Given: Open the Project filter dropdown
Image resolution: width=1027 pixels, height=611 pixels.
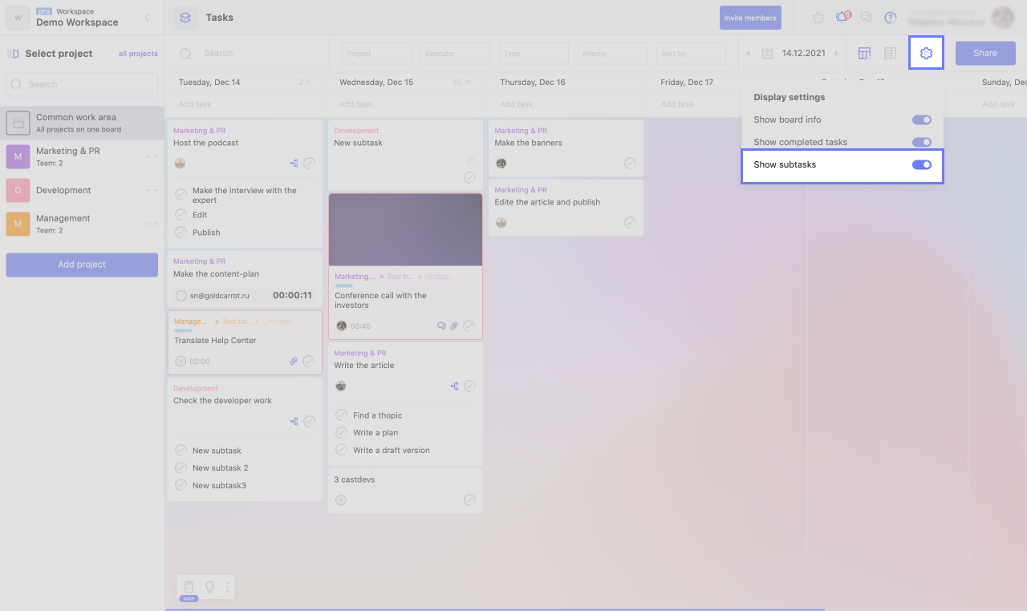Looking at the screenshot, I should pos(376,54).
